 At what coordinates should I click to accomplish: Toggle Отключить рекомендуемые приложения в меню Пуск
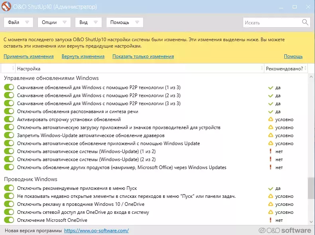[x=9, y=188]
